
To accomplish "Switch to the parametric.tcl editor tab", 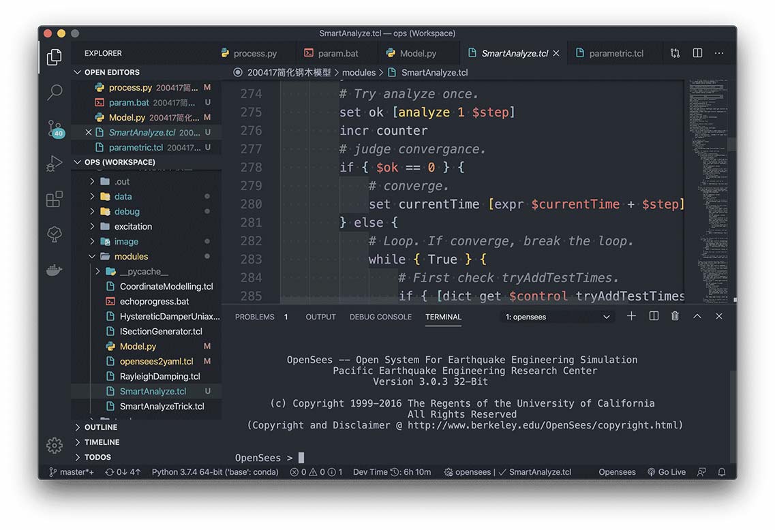I will (x=616, y=53).
